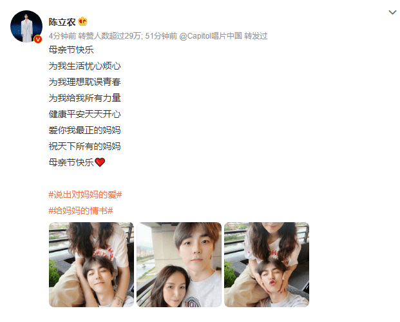Open the username 陈立农 profile link
400x322 pixels.
pyautogui.click(x=62, y=22)
